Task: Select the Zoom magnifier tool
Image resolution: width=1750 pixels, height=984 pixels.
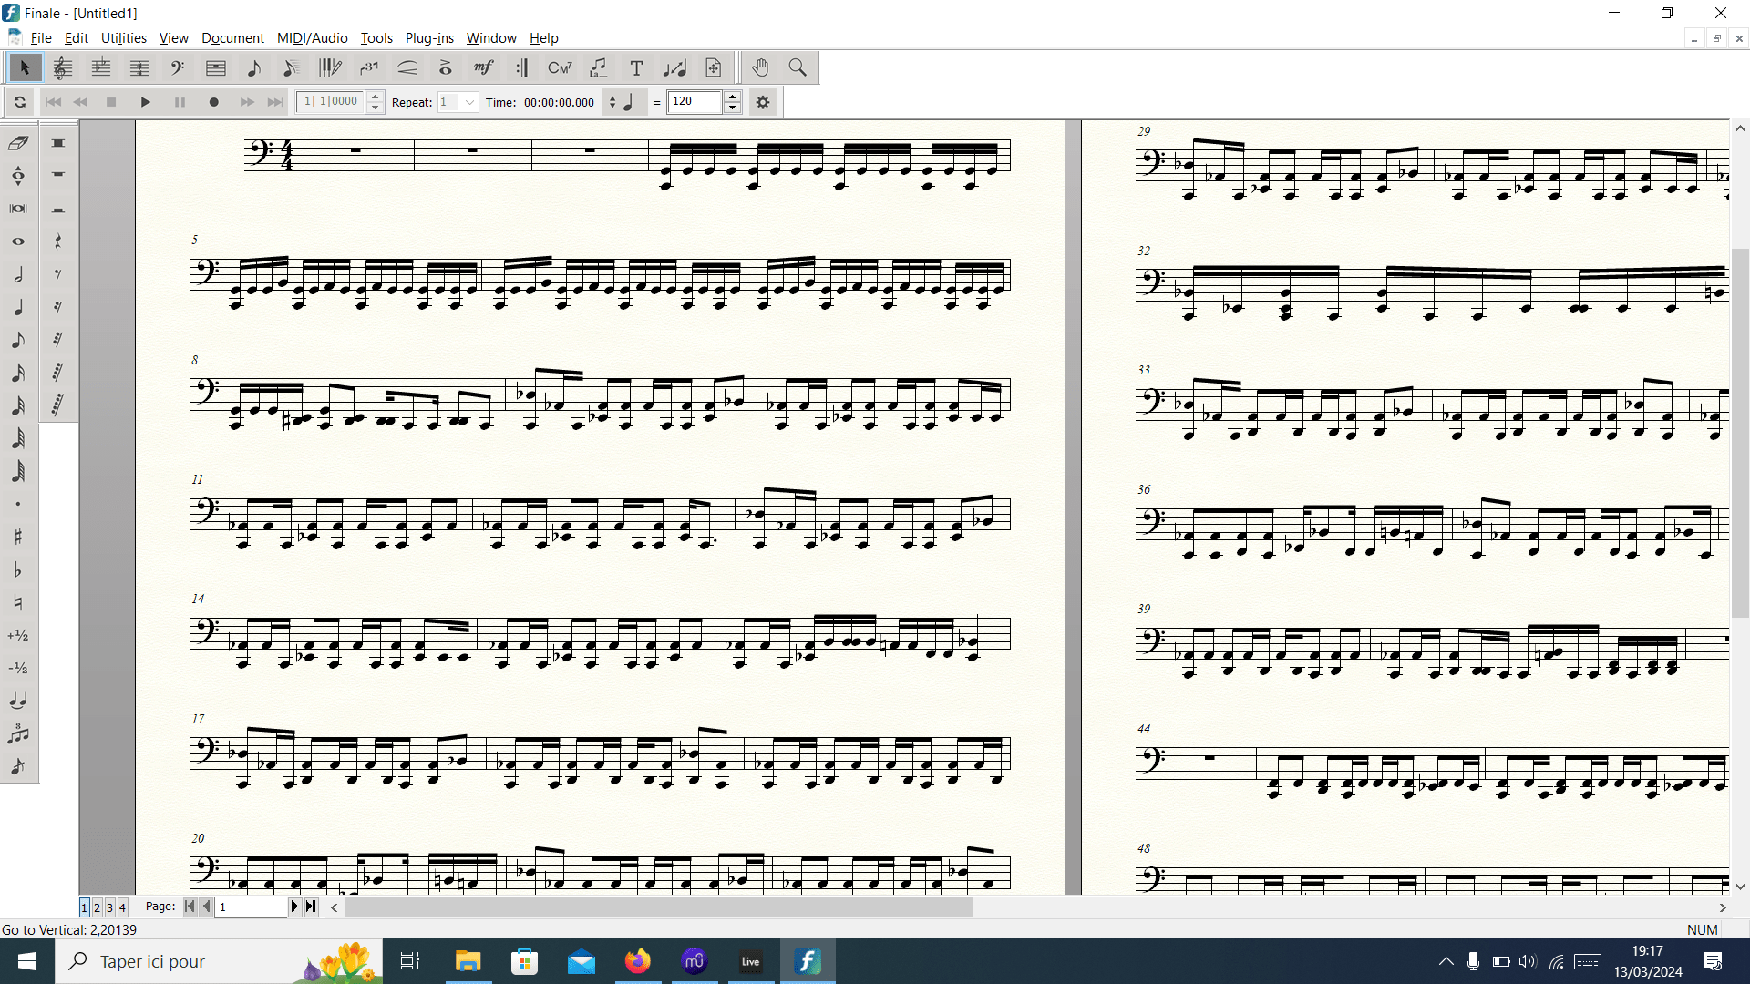Action: click(x=798, y=67)
